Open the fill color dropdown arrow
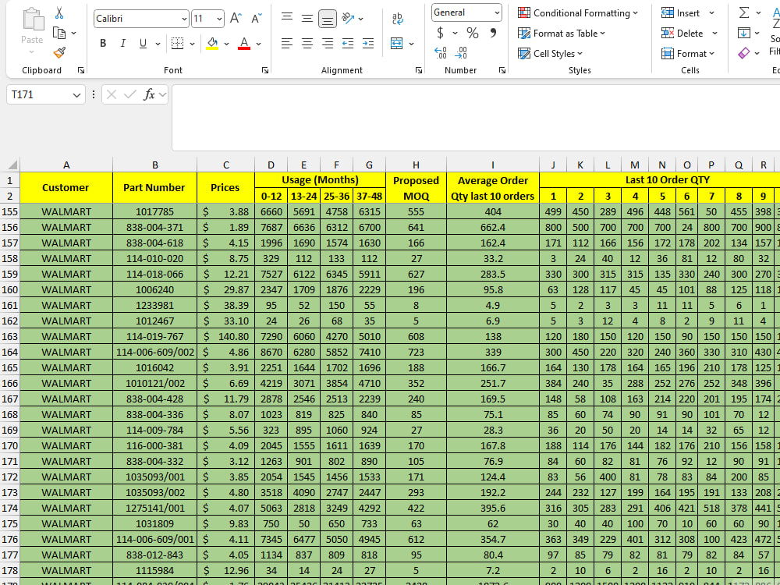The width and height of the screenshot is (780, 585). coord(227,44)
